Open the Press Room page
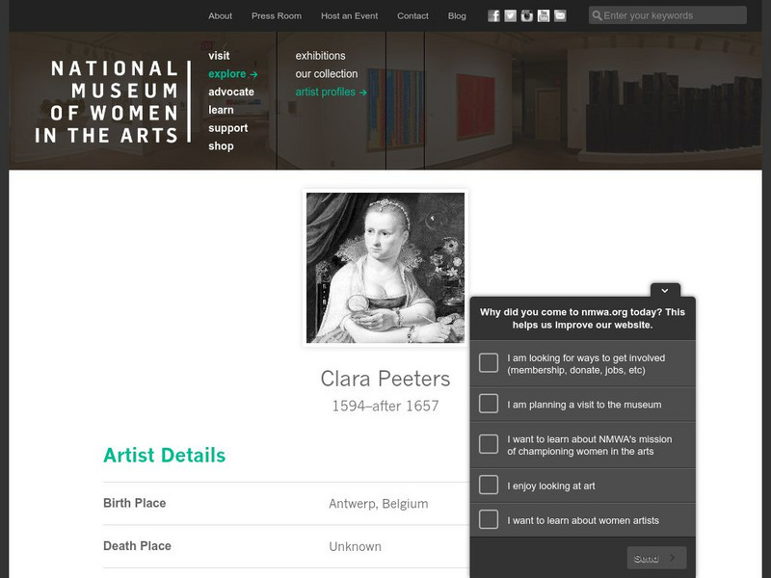Image resolution: width=771 pixels, height=578 pixels. (x=277, y=15)
